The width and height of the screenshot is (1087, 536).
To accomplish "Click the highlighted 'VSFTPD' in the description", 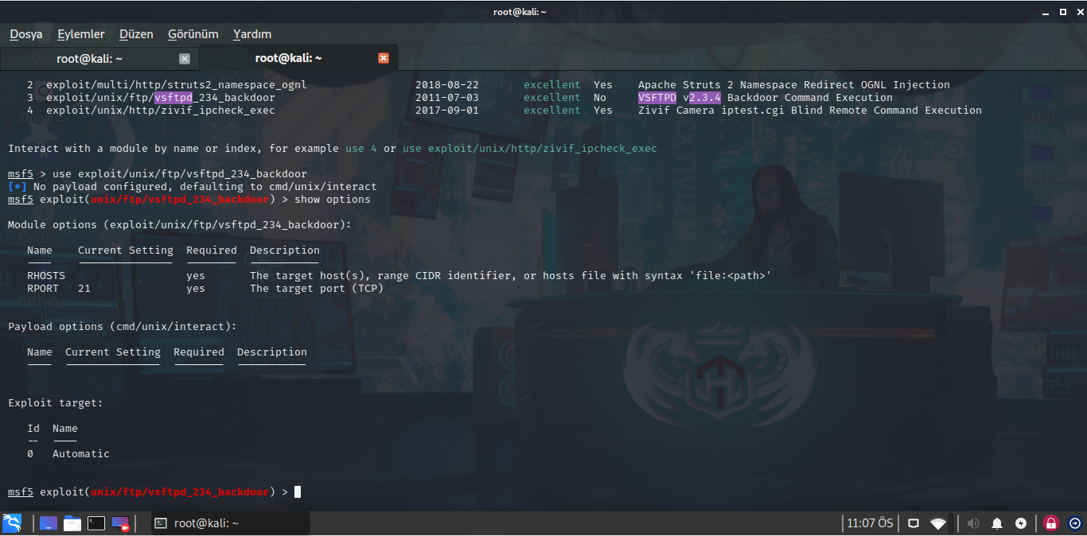I will point(657,98).
